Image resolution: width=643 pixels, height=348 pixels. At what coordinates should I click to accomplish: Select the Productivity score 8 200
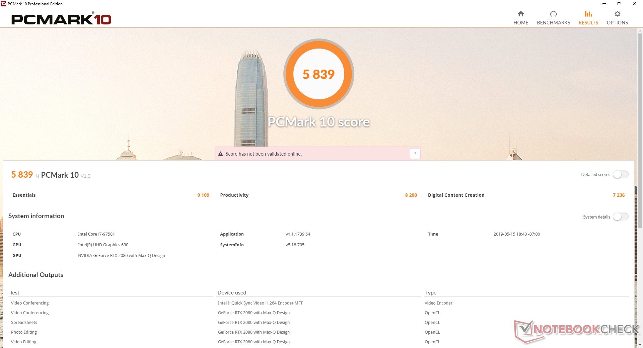(x=411, y=195)
